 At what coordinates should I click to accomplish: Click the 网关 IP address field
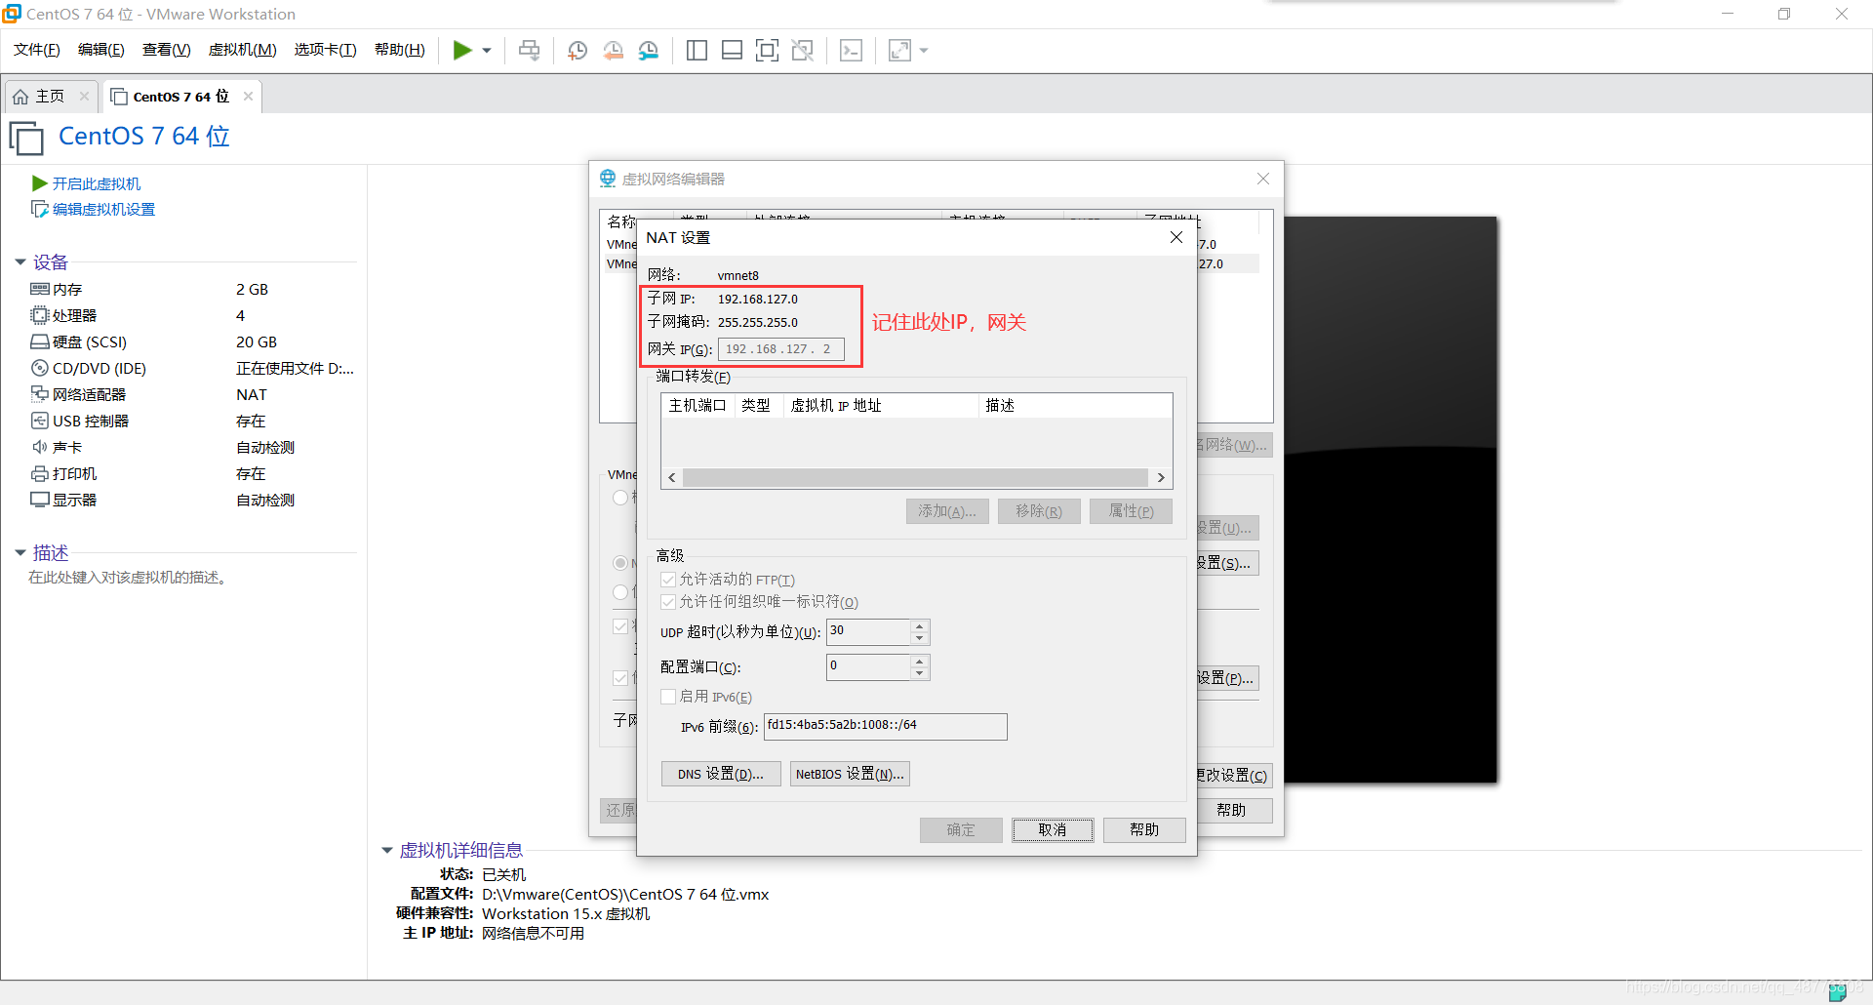(781, 349)
